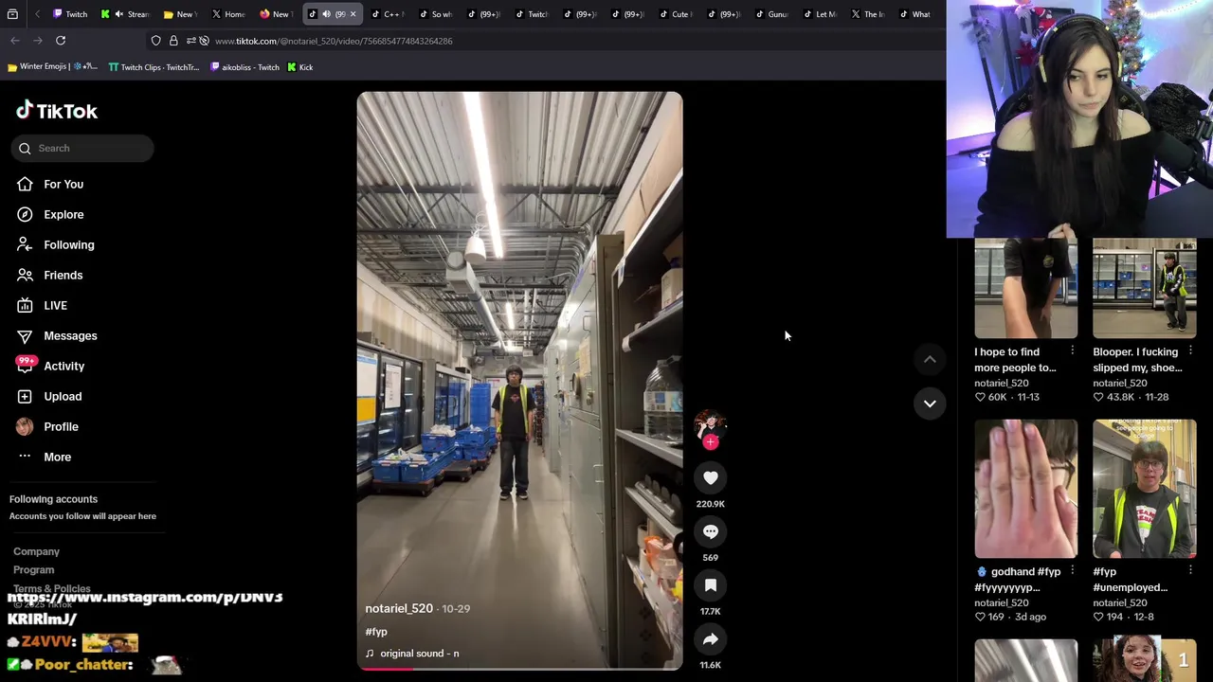This screenshot has width=1213, height=682.
Task: Click the TikTok logo
Action: tap(57, 111)
